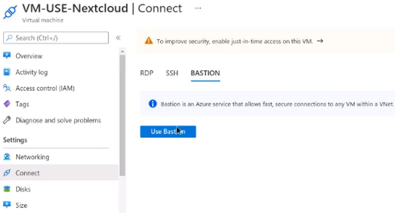Click the purple Tags icon

tap(7, 104)
